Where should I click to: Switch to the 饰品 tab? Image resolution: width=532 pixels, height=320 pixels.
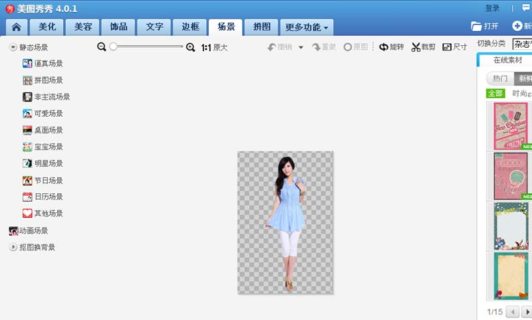118,27
